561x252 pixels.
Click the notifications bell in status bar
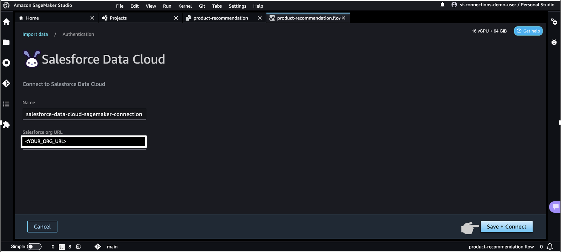click(x=550, y=247)
